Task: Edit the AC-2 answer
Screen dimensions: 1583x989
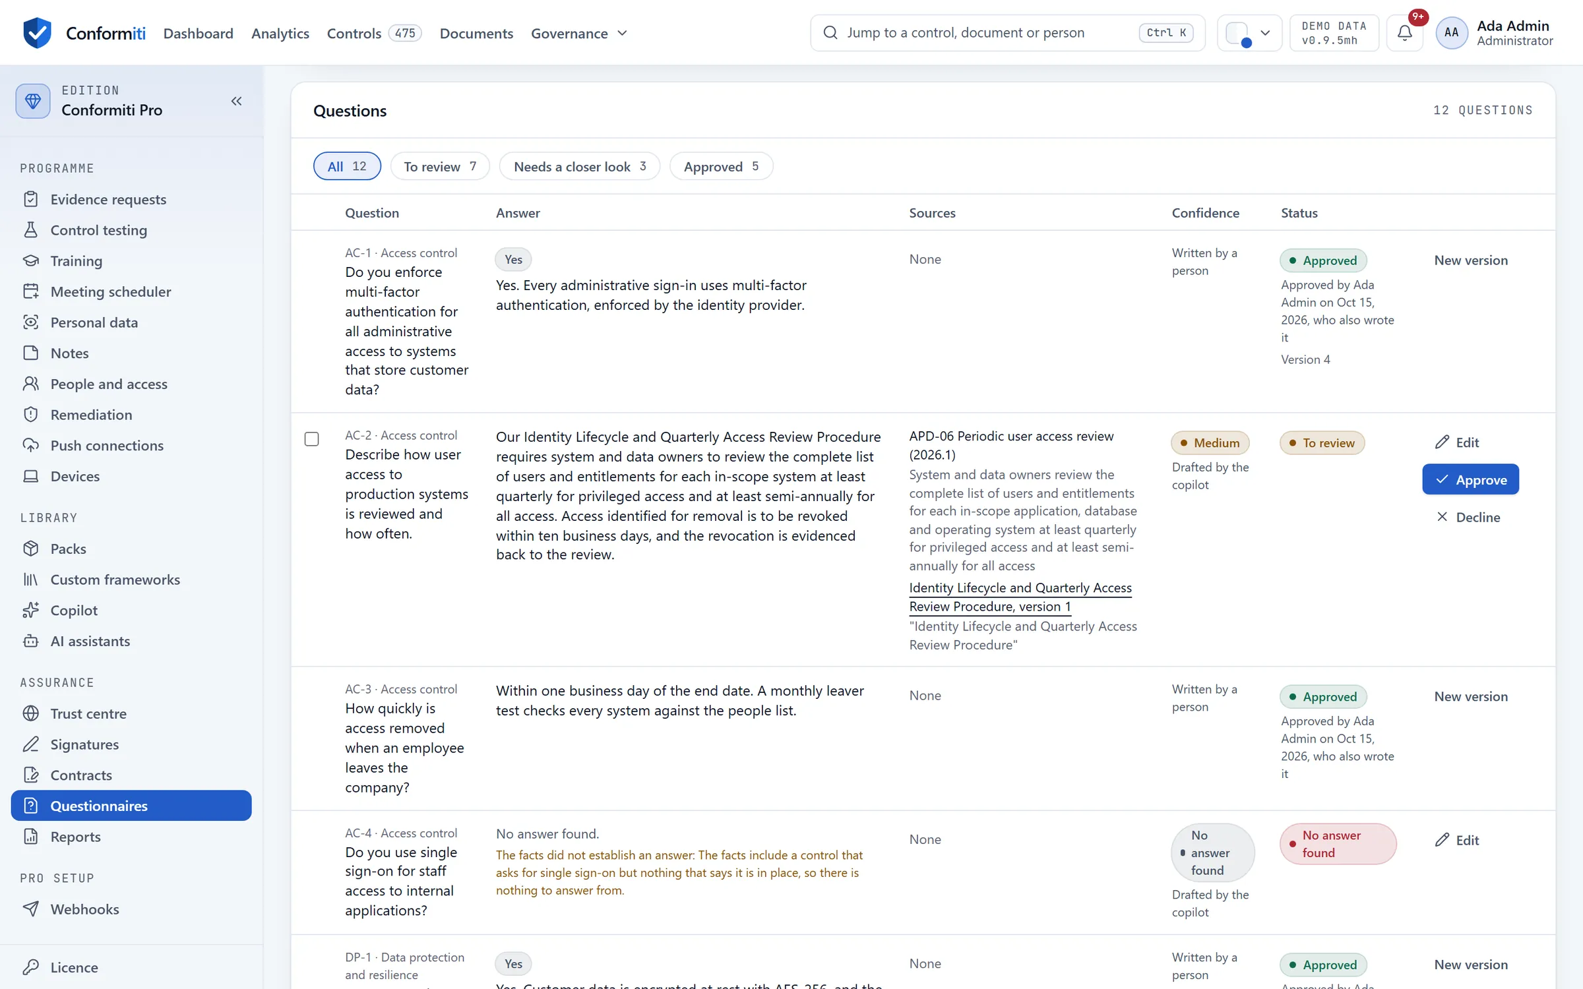Action: (1457, 442)
